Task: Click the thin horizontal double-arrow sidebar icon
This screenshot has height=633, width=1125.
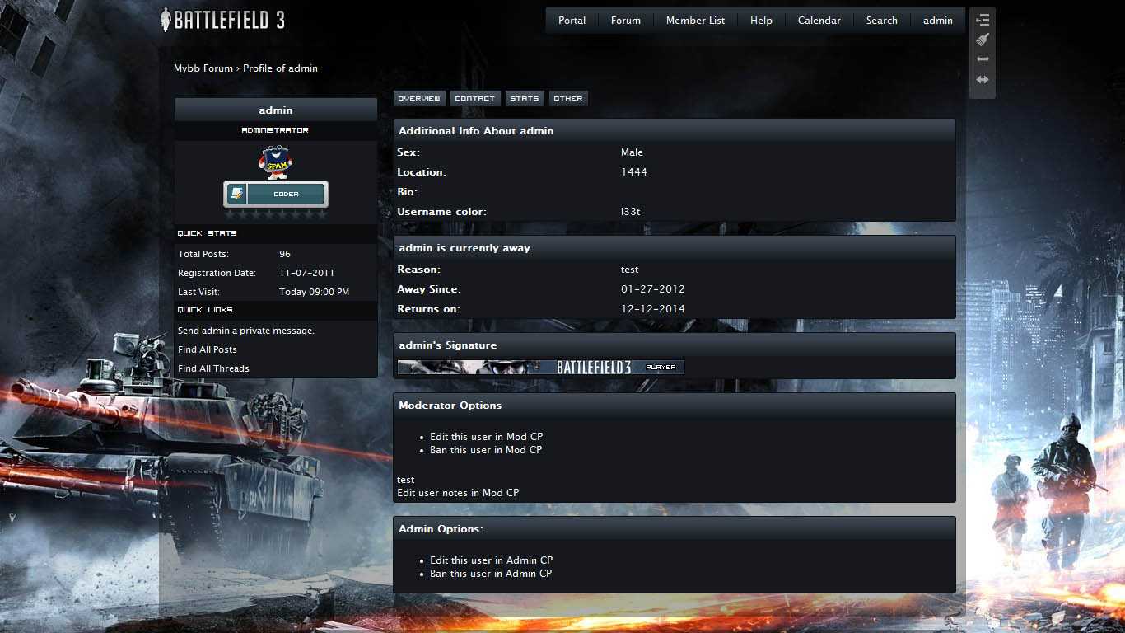Action: pyautogui.click(x=982, y=59)
